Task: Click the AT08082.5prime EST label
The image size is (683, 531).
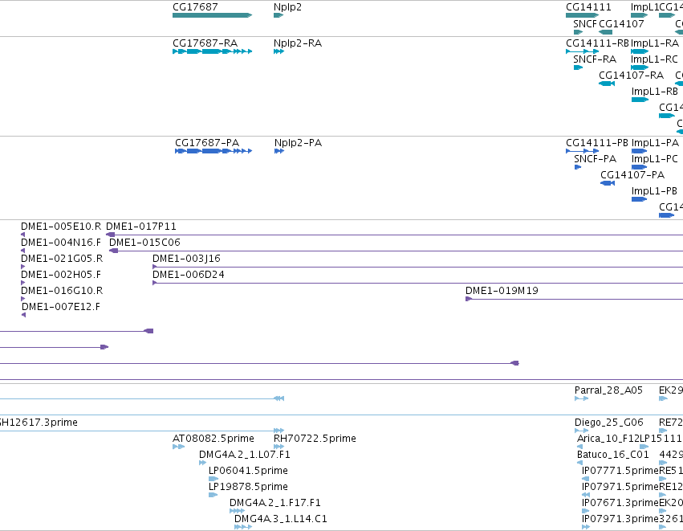Action: click(x=213, y=439)
